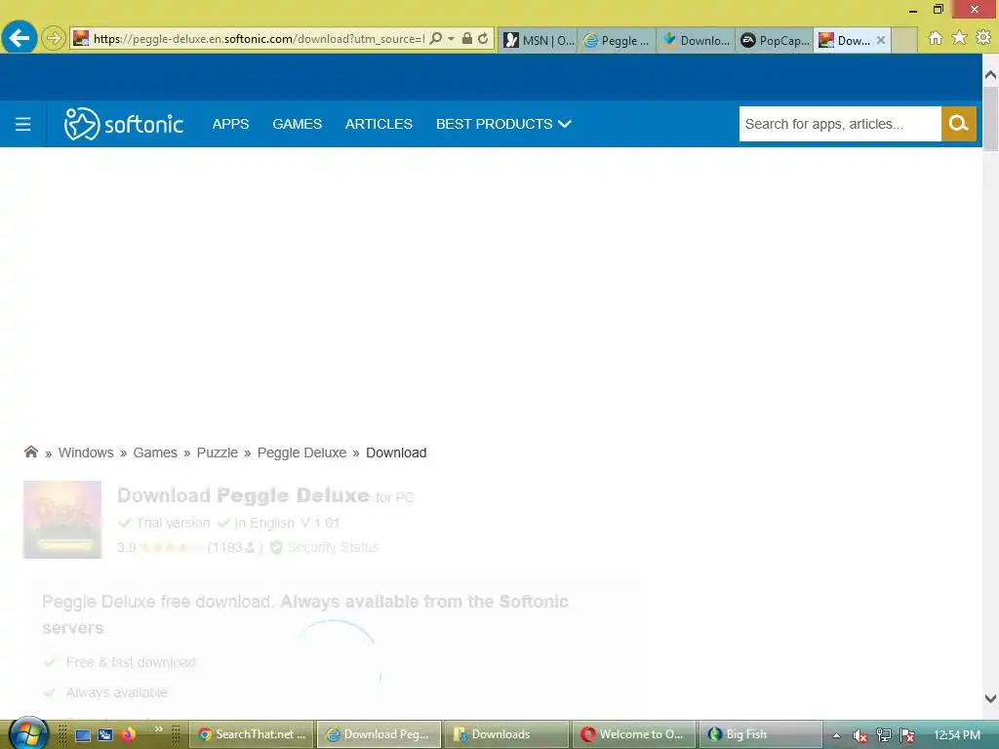Switch to Welcome to O... Opera window
The image size is (999, 749).
[634, 734]
